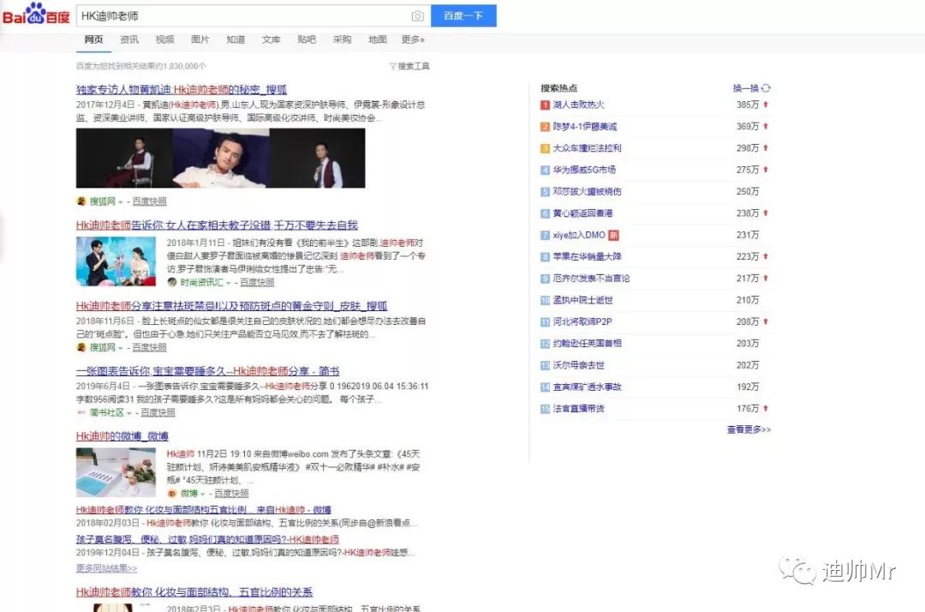The width and height of the screenshot is (925, 612).
Task: Switch to the 视频 tab
Action: tap(164, 39)
